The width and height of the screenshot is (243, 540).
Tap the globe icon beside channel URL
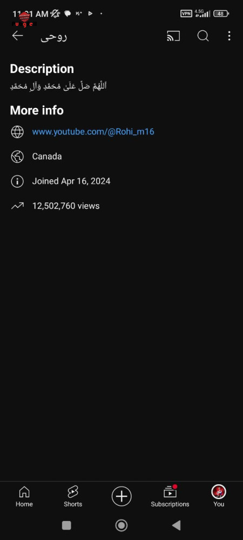pyautogui.click(x=17, y=132)
